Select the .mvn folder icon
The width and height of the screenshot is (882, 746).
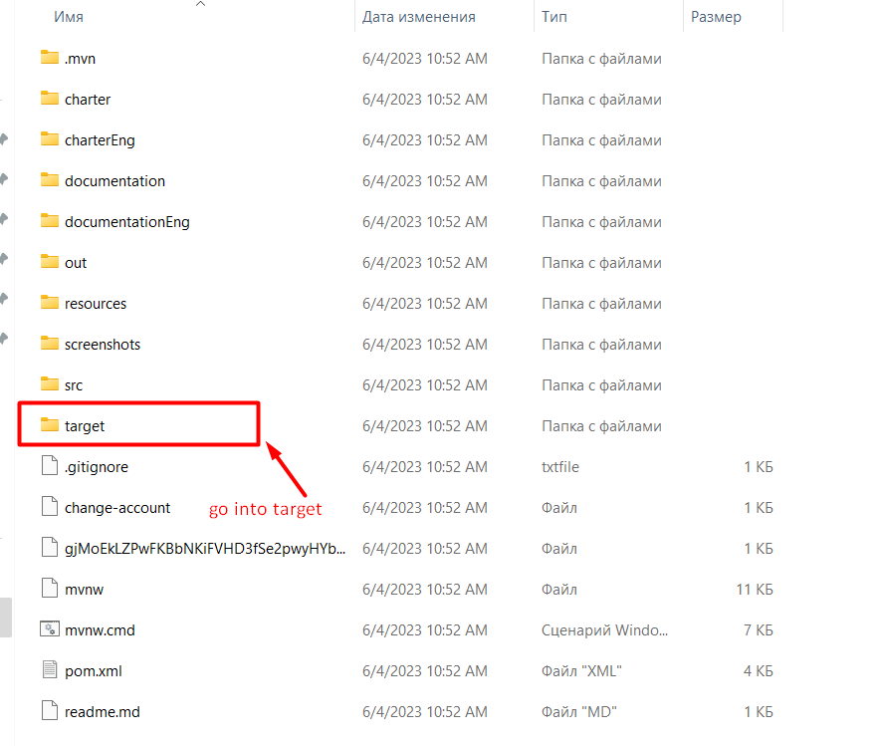click(x=50, y=58)
